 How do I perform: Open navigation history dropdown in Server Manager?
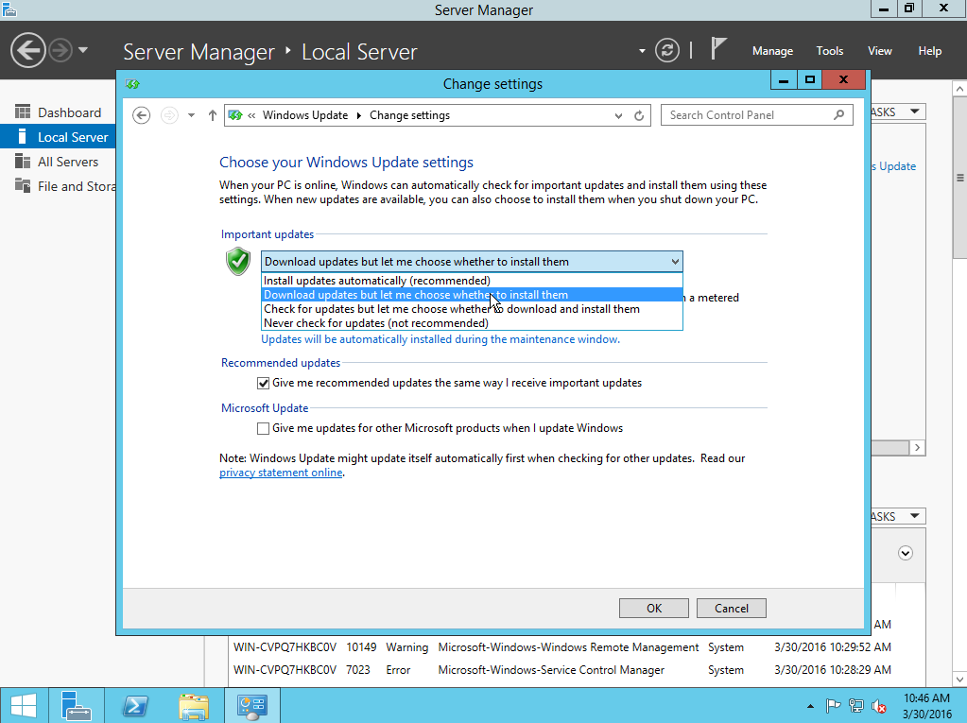(83, 50)
